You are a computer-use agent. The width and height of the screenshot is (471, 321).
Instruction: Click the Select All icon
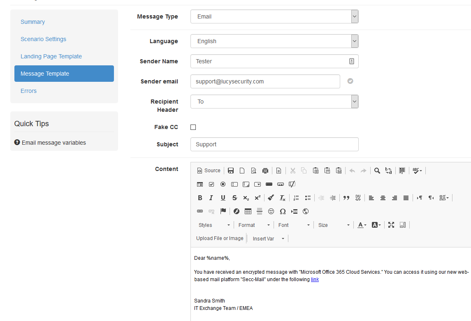[402, 171]
